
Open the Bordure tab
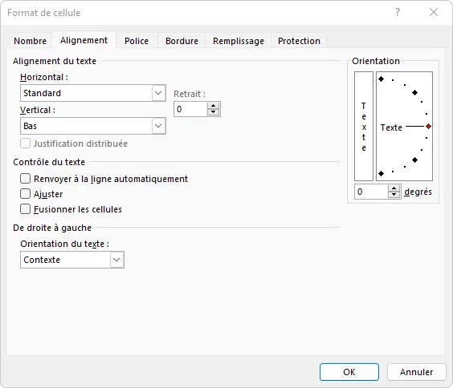pos(182,41)
